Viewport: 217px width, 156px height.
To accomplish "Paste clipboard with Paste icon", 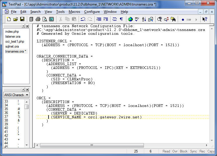I will (x=74, y=19).
